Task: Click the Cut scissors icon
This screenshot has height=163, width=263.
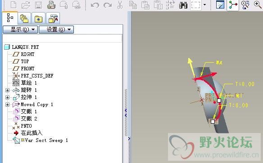Action: [x=120, y=5]
